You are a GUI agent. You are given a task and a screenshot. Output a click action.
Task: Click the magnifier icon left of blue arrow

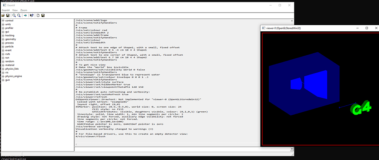(19, 15)
